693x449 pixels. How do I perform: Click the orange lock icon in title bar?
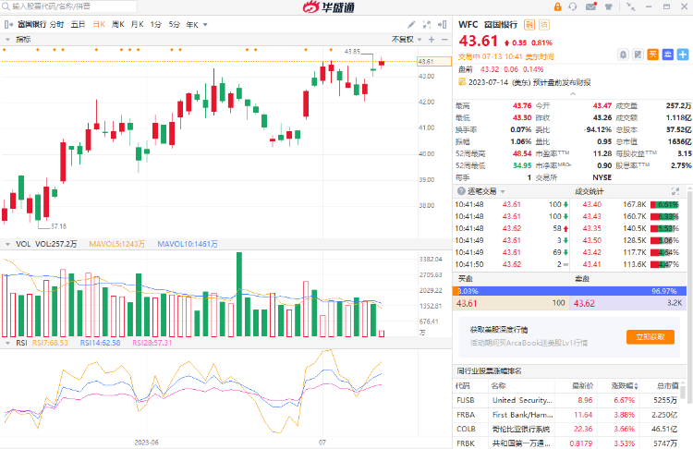560,6
